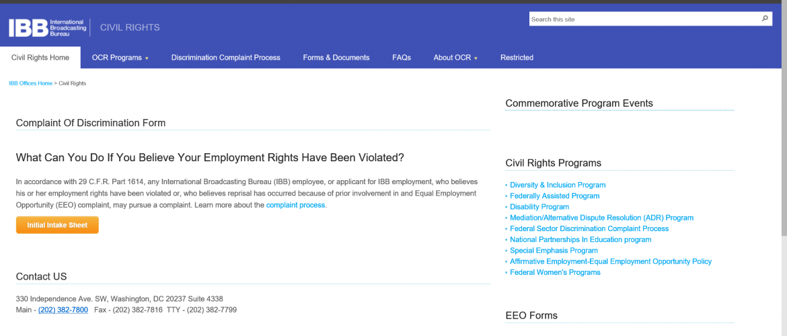This screenshot has height=336, width=787.
Task: Open the Restricted menu item
Action: click(x=517, y=58)
